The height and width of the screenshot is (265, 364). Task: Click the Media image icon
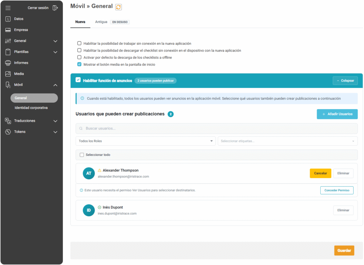pyautogui.click(x=8, y=74)
